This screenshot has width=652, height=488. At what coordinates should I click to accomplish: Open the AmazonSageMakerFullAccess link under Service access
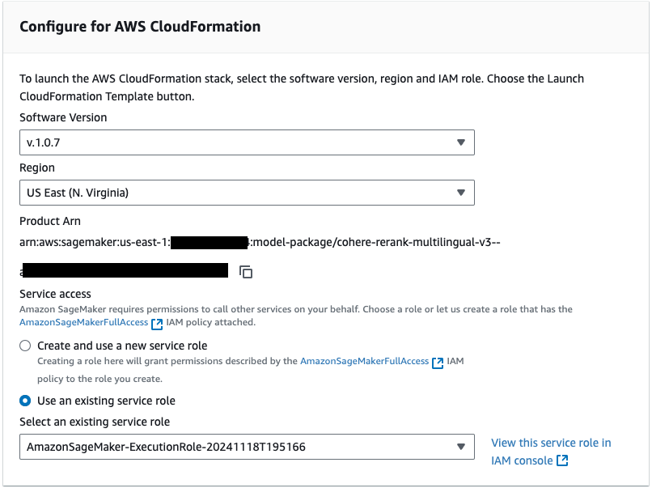point(83,322)
